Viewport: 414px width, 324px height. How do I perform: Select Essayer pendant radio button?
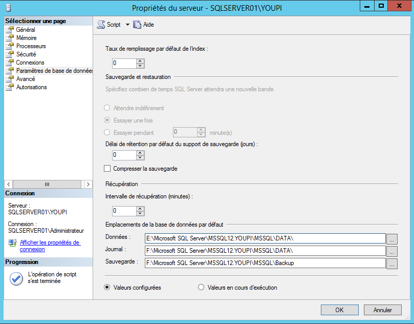(107, 132)
